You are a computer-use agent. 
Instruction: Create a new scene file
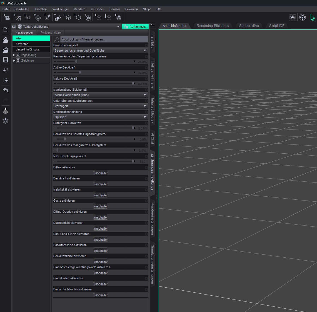6,30
